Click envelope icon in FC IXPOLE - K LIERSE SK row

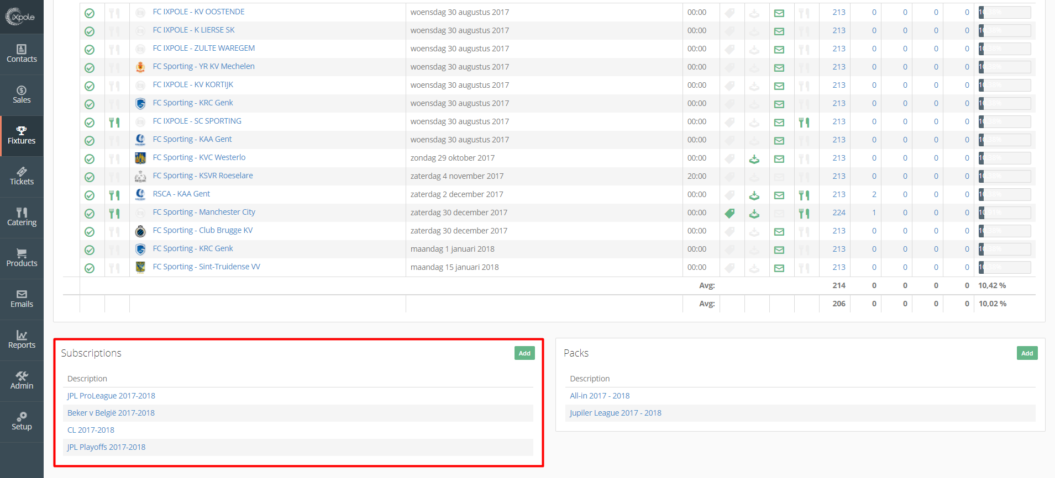pos(779,31)
